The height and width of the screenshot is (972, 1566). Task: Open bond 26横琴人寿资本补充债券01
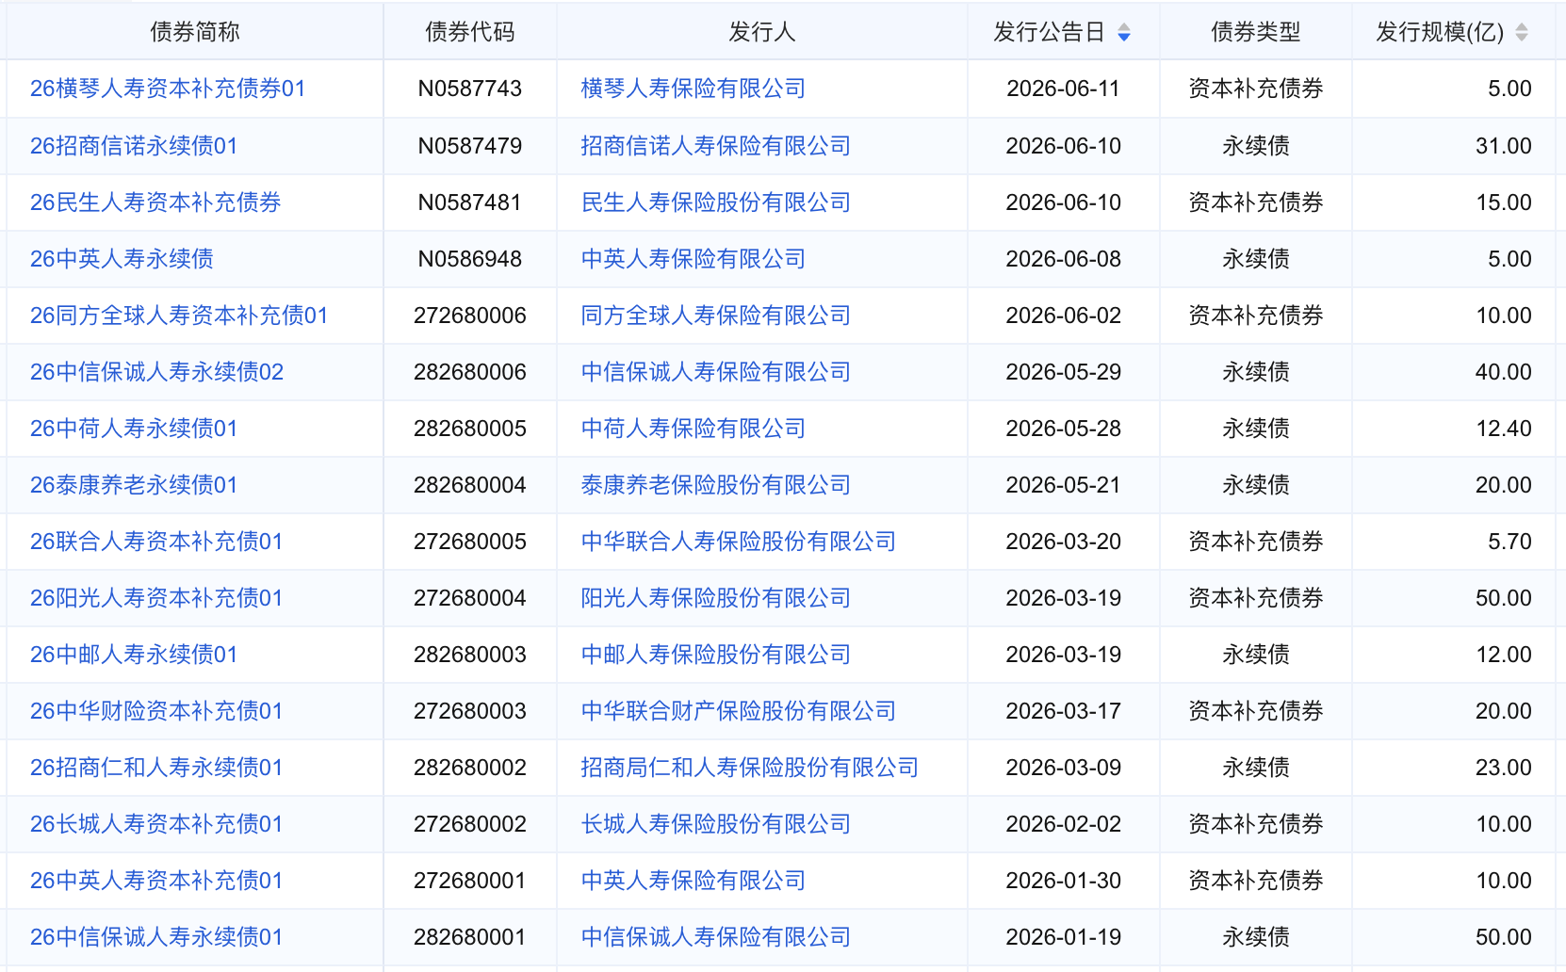click(x=168, y=89)
